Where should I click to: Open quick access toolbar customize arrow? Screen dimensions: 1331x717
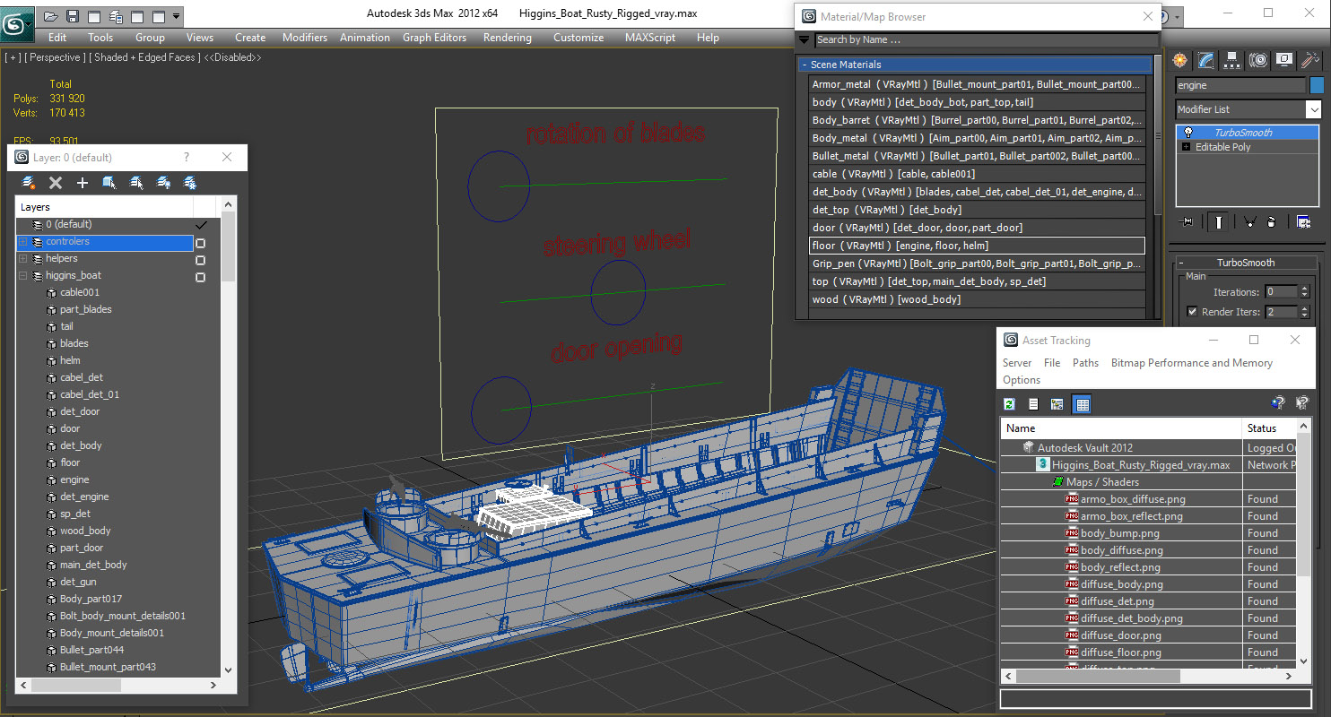coord(176,16)
